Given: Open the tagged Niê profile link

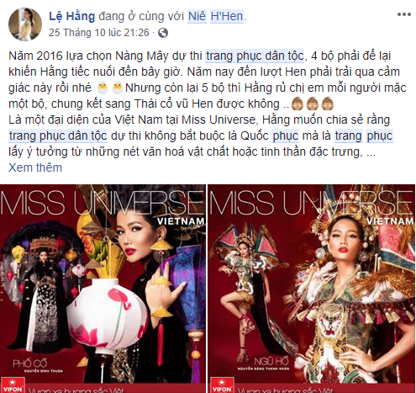Looking at the screenshot, I should tap(197, 16).
